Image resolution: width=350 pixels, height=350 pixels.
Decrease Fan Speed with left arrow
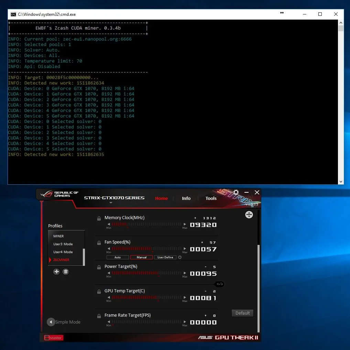[109, 248]
